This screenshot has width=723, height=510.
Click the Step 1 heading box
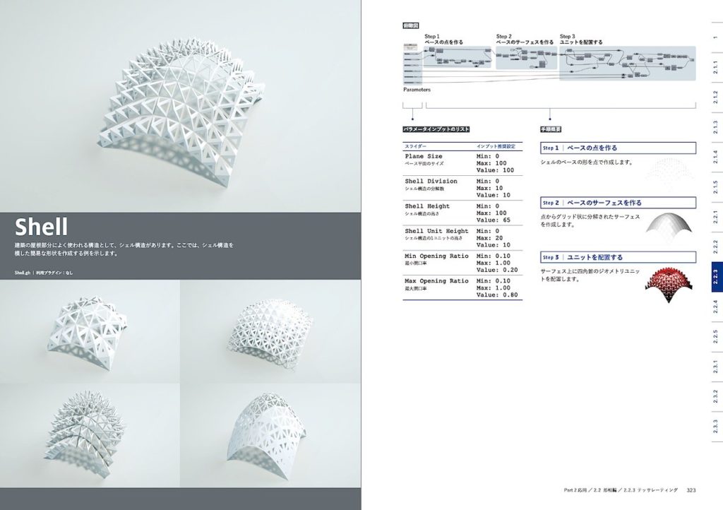point(618,148)
